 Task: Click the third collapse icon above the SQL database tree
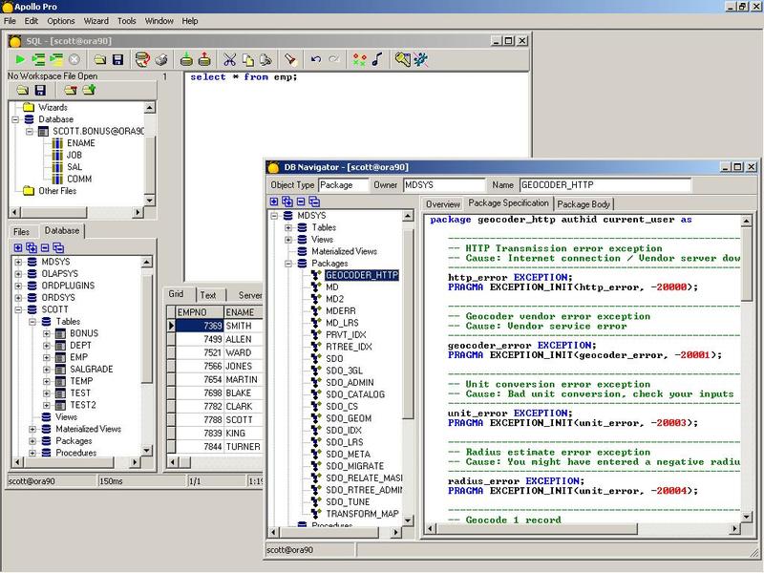tap(45, 247)
